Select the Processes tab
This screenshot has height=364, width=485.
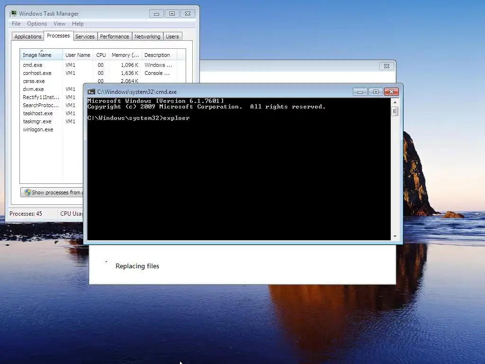(58, 36)
